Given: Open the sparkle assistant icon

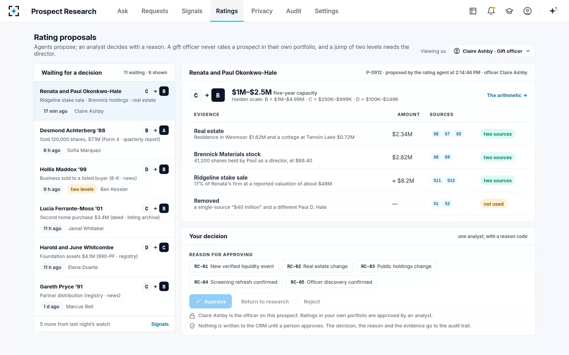Looking at the screenshot, I should tap(553, 11).
